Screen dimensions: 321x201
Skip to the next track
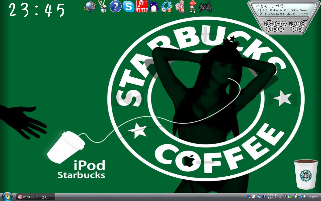pos(284,23)
